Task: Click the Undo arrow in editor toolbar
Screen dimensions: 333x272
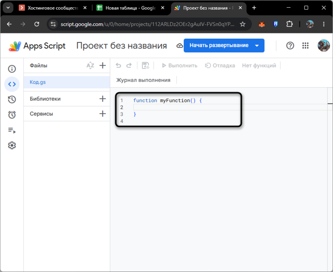Action: pos(118,65)
